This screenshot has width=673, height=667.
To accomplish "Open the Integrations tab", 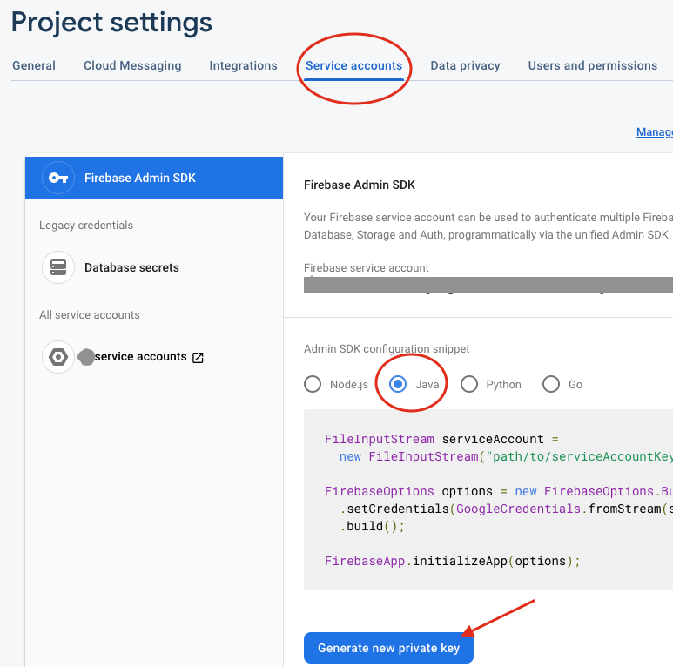I will tap(243, 65).
